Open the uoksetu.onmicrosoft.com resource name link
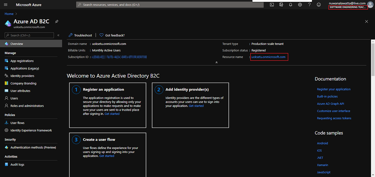This screenshot has width=375, height=177. (x=268, y=57)
